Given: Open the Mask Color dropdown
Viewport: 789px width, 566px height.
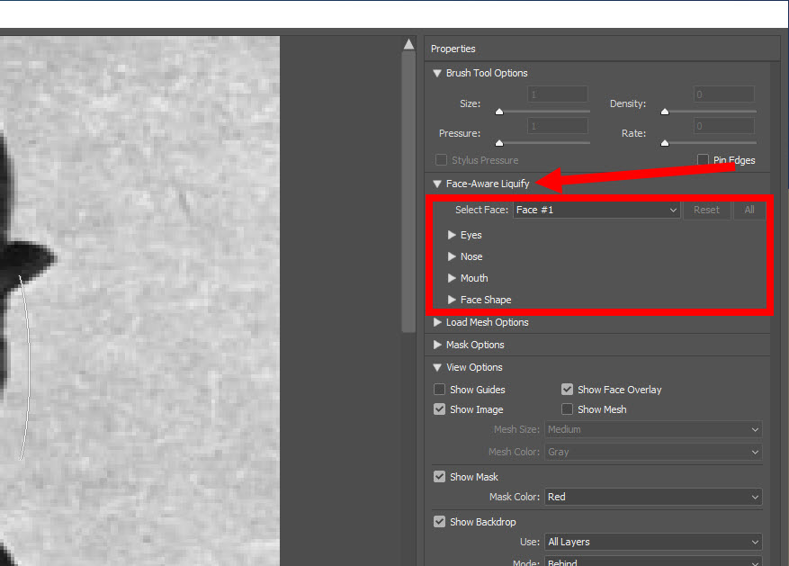Looking at the screenshot, I should (x=653, y=497).
